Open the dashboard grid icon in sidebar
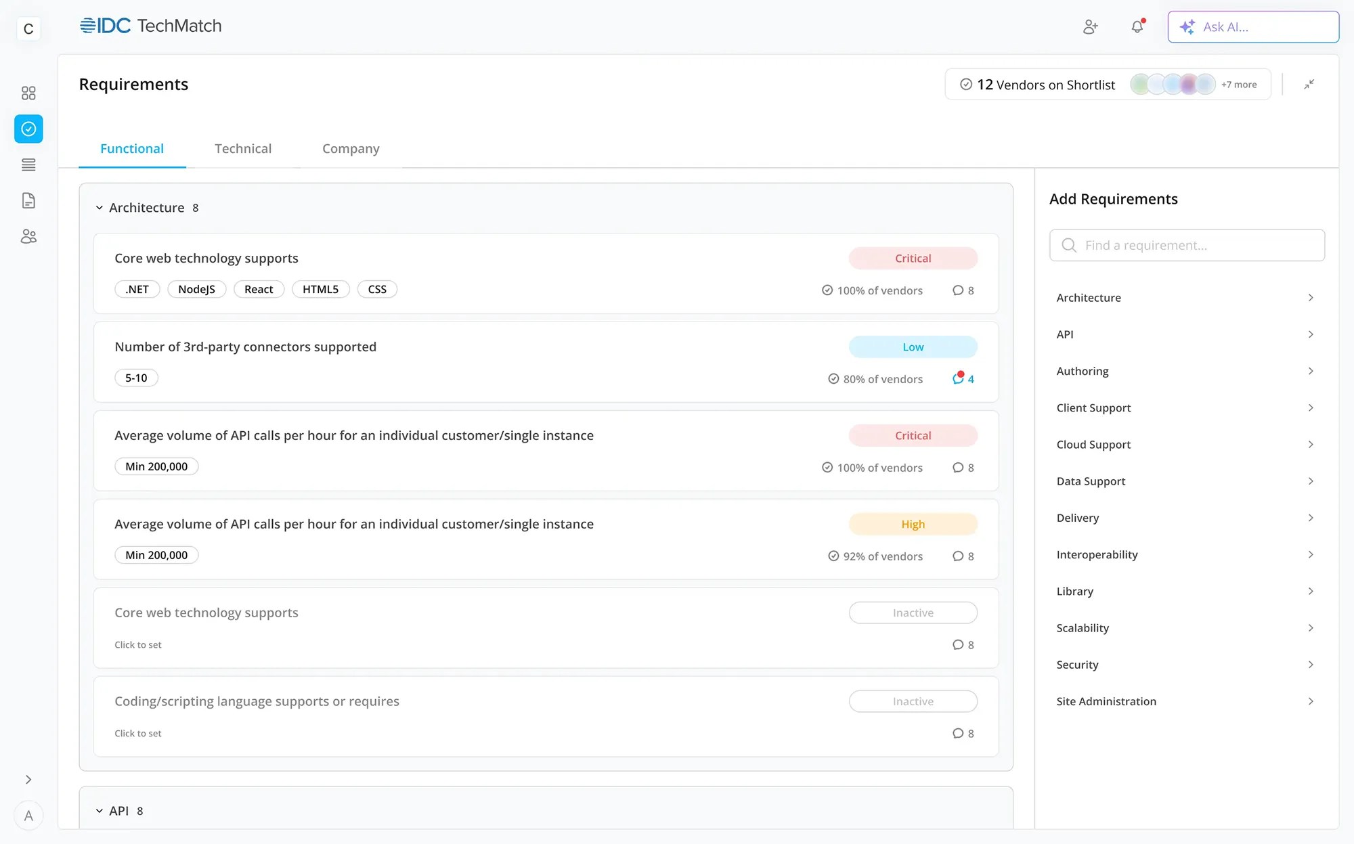This screenshot has height=844, width=1354. (28, 93)
